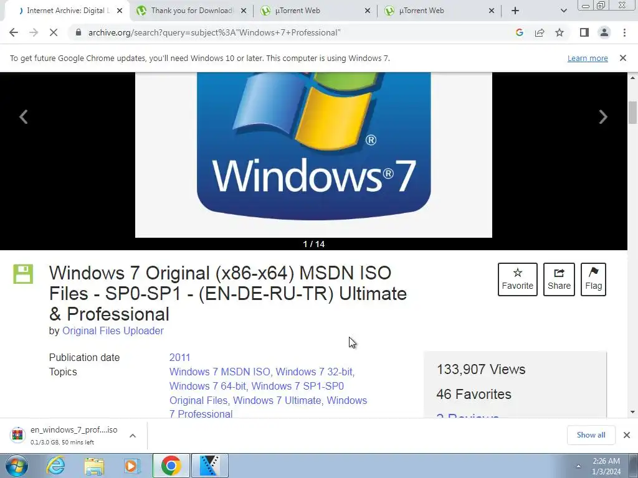Flag this archive item
This screenshot has width=638, height=478.
point(593,279)
